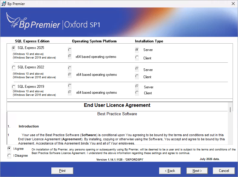Click the Operating System Platform column header

click(94, 41)
